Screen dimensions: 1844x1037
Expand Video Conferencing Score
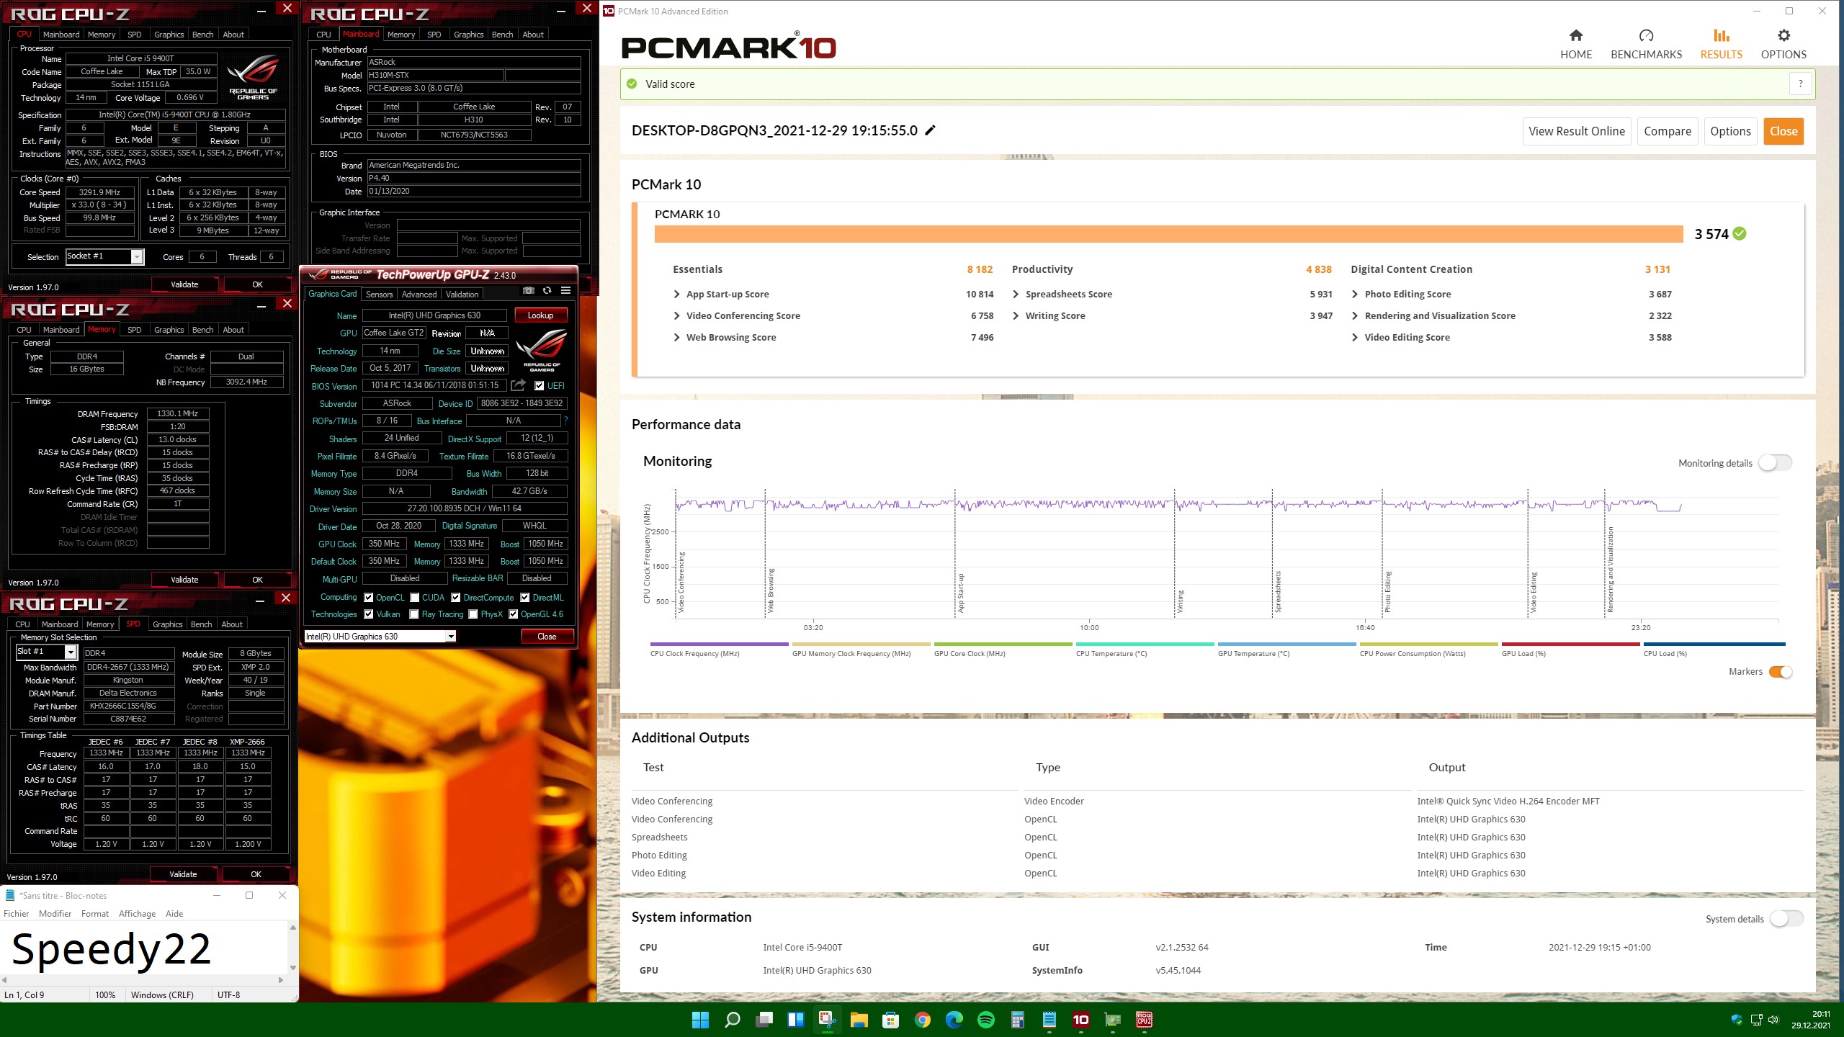[676, 316]
